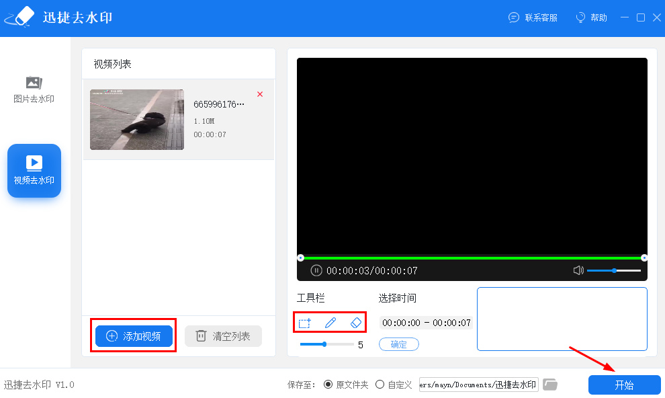This screenshot has height=398, width=665.
Task: Click the save path input field
Action: point(479,385)
